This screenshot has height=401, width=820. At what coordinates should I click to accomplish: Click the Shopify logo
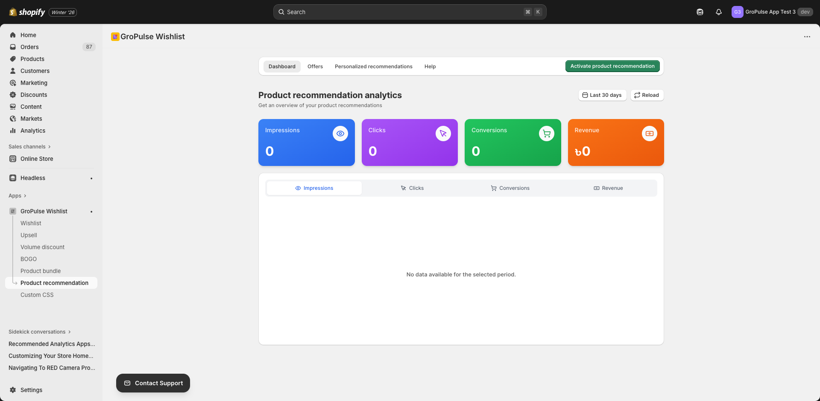coord(26,12)
